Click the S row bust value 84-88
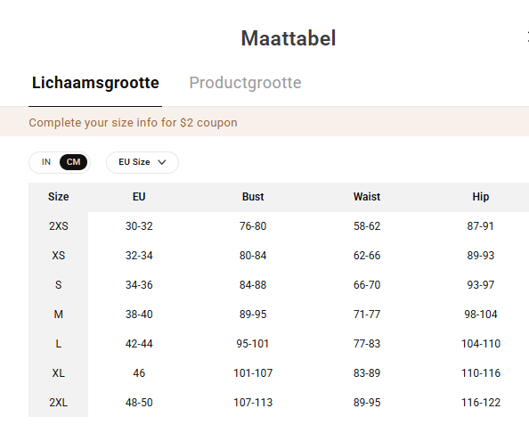The height and width of the screenshot is (425, 529). click(253, 285)
